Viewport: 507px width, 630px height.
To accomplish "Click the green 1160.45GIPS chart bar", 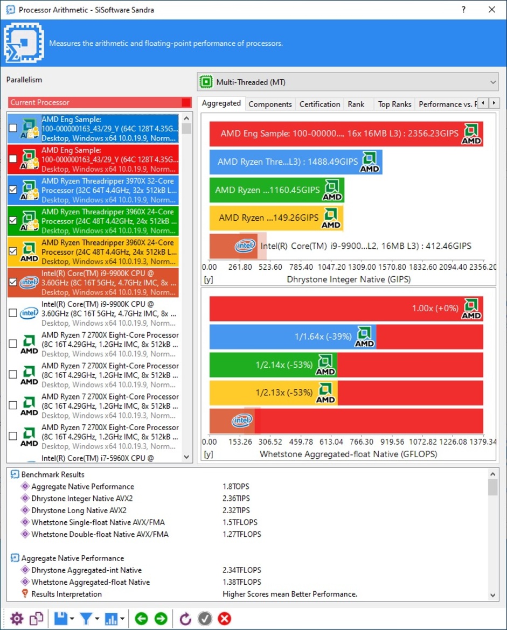I will tap(276, 190).
